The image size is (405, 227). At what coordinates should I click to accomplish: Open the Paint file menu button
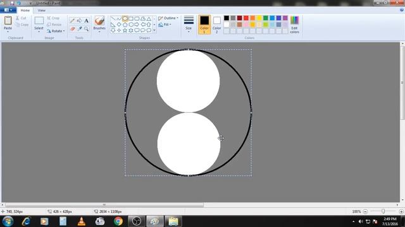click(8, 10)
